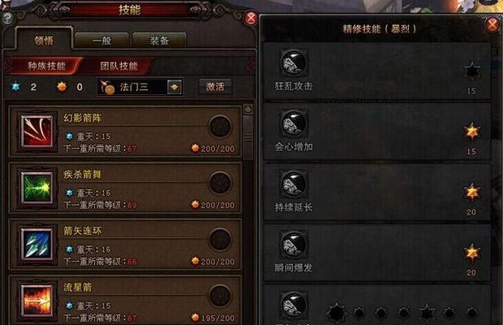Expand the 法门三 dropdown arrow
Viewport: 503px width, 325px height.
click(x=175, y=87)
